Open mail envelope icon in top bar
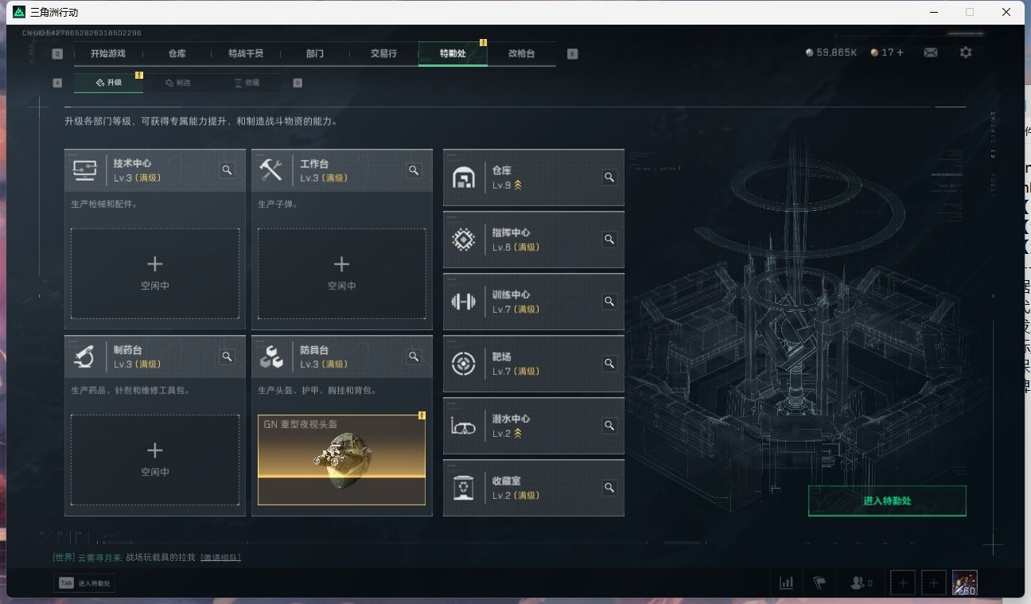This screenshot has height=604, width=1031. pos(930,53)
